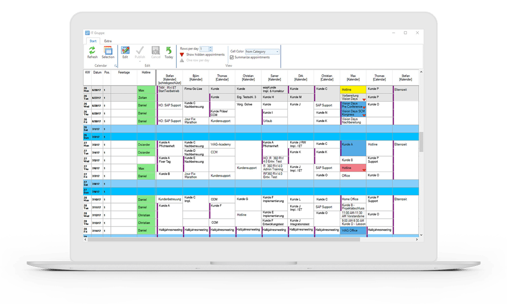Click the Edit icon to modify an appointment

click(x=125, y=49)
